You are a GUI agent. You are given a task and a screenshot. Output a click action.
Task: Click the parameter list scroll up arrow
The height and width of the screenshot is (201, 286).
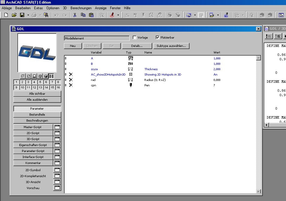click(259, 58)
